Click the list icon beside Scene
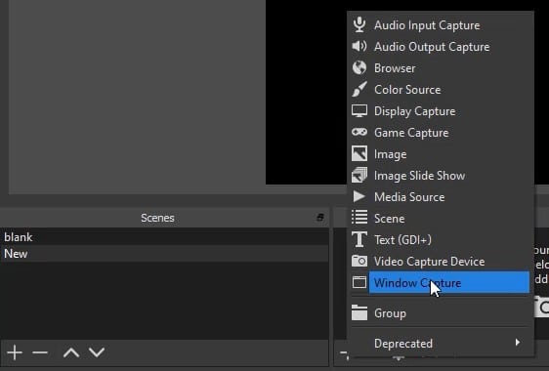 coord(359,218)
